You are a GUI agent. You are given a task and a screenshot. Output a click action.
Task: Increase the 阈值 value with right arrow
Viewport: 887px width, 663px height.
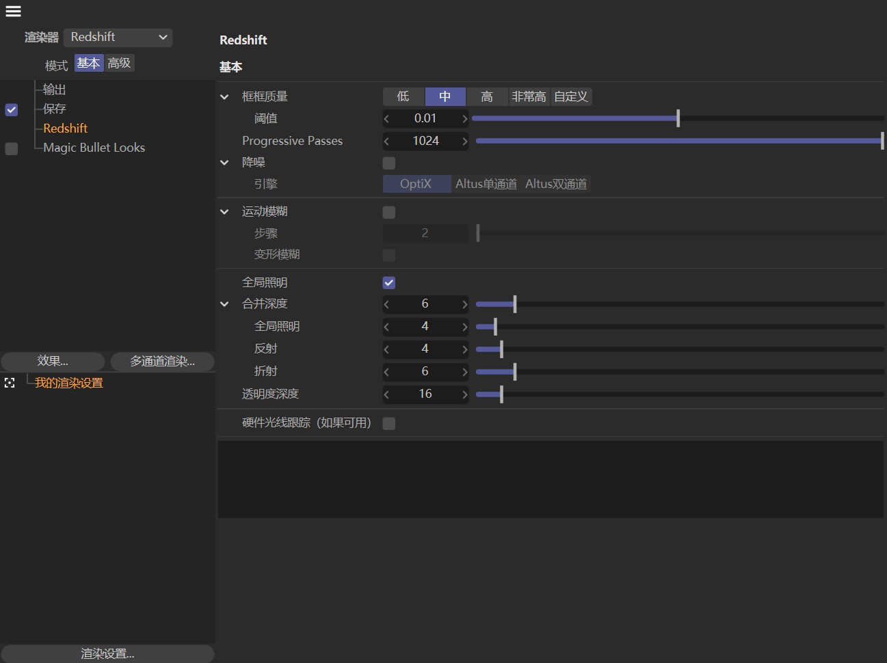[x=464, y=119]
